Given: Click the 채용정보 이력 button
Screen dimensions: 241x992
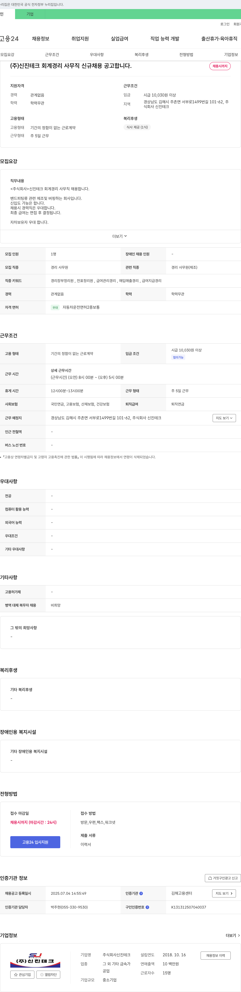Looking at the screenshot, I should 216,955.
